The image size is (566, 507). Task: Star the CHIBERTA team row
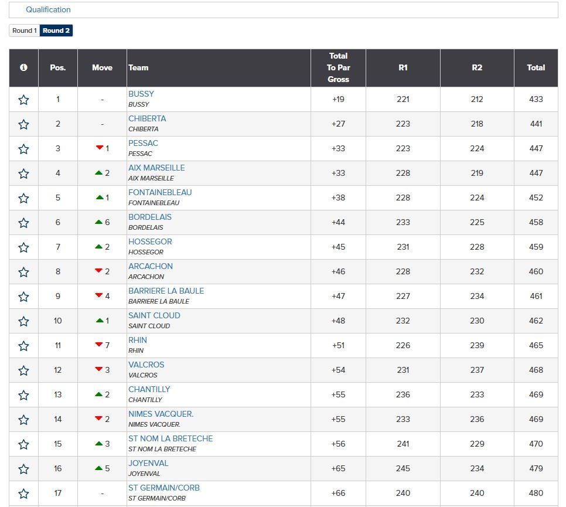point(23,124)
